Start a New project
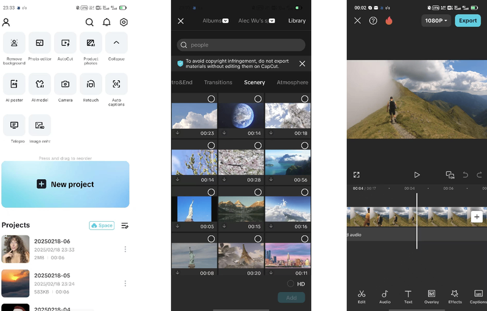The width and height of the screenshot is (487, 311). click(65, 184)
